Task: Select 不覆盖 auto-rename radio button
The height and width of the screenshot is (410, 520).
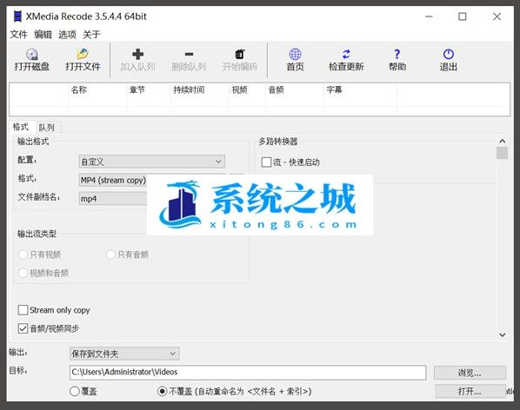Action: coord(162,392)
